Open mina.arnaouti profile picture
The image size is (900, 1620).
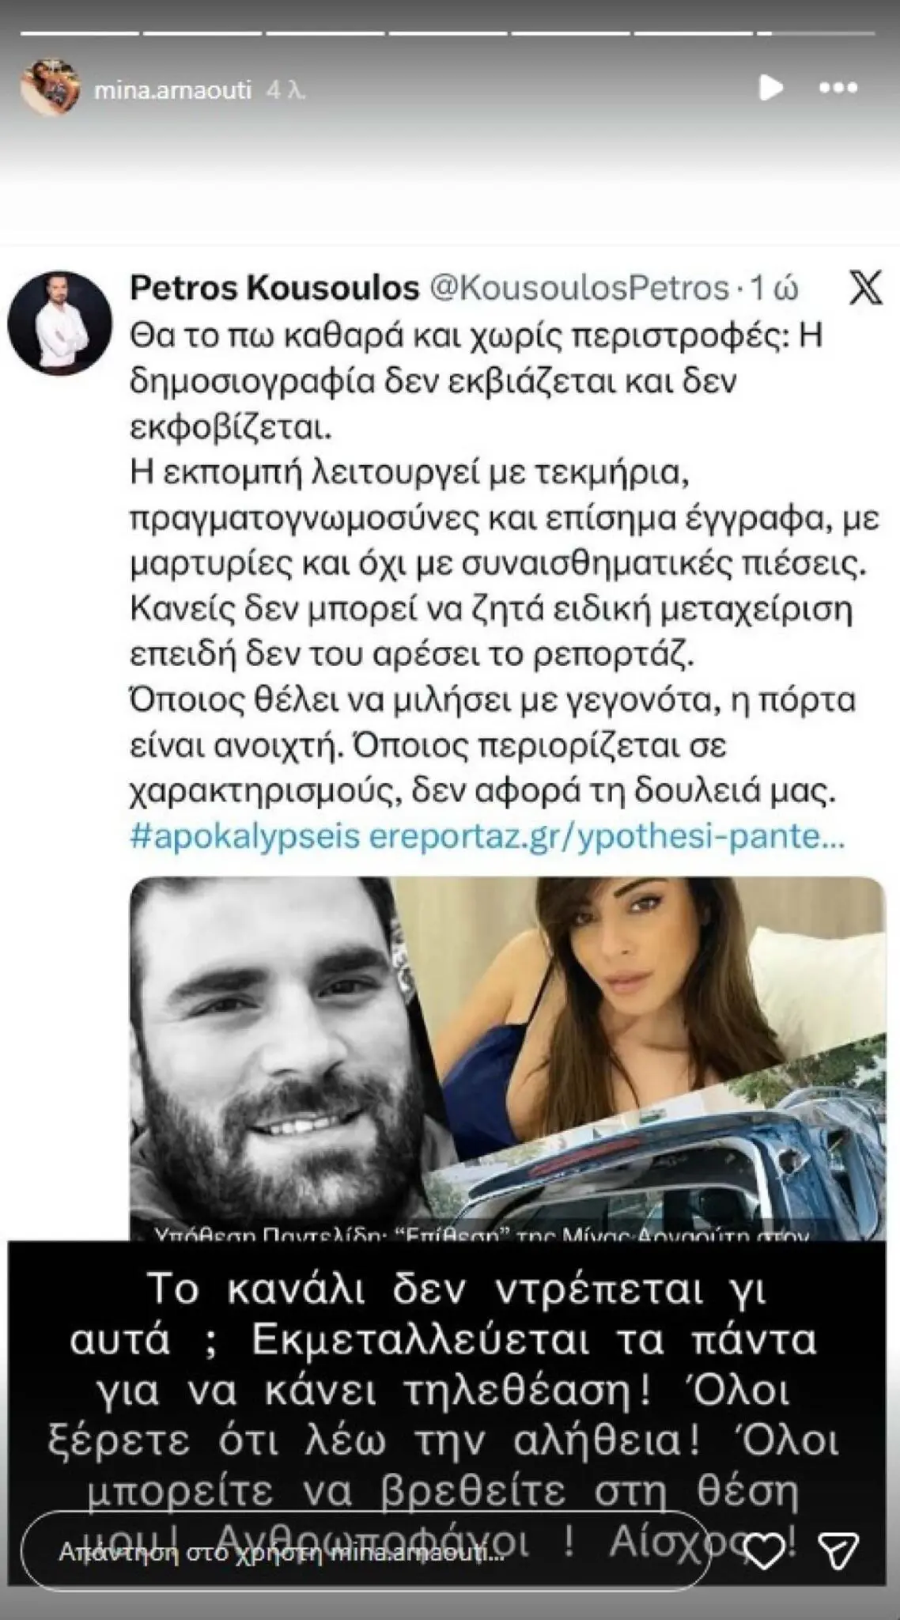51,88
